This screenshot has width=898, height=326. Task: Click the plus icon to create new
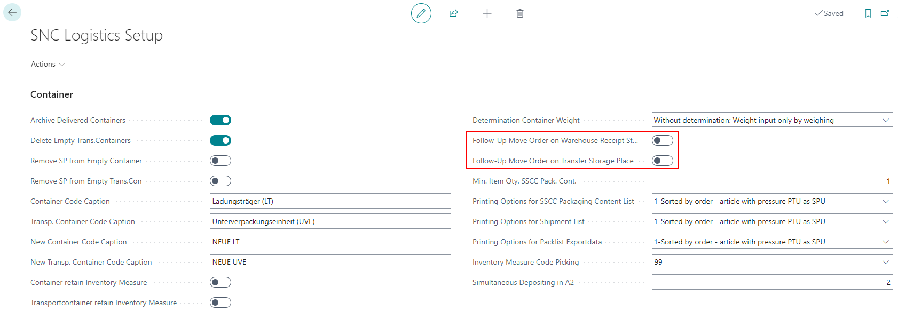click(487, 13)
